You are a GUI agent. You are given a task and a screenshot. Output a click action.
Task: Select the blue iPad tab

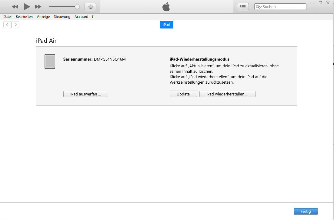(x=166, y=25)
